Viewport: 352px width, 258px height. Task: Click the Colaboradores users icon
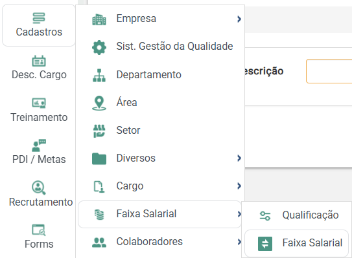click(99, 242)
